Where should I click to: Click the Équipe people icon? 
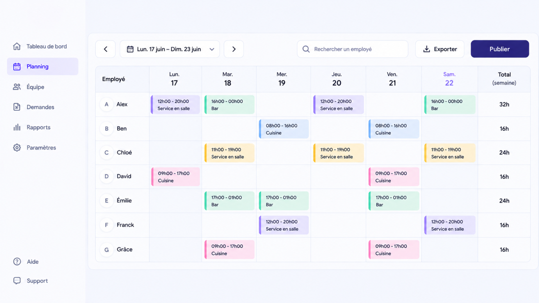(x=17, y=87)
